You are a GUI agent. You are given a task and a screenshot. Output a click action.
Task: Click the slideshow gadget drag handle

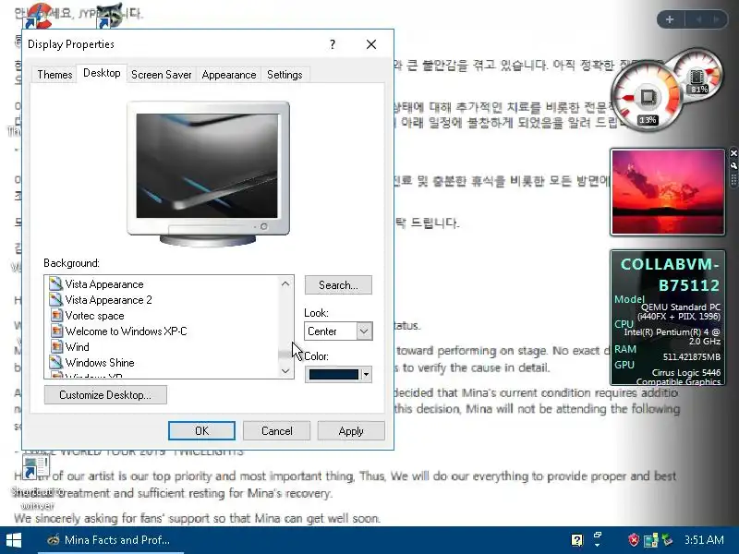[x=733, y=179]
